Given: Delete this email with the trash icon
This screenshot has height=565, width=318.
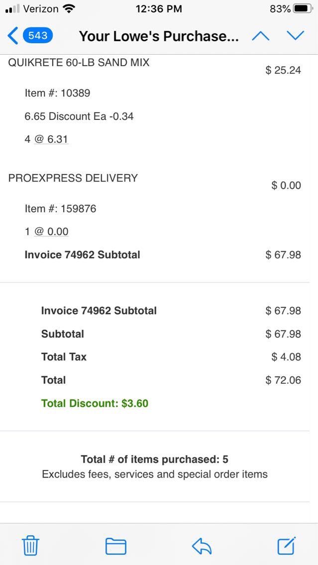Looking at the screenshot, I should tap(30, 546).
